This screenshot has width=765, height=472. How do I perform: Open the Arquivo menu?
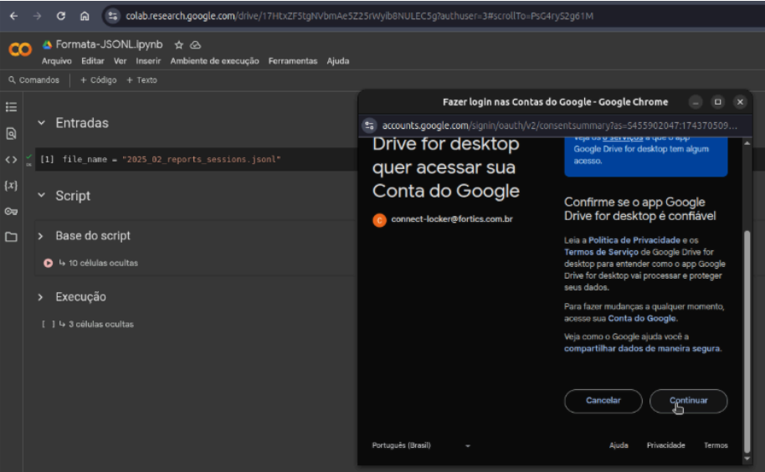pyautogui.click(x=57, y=61)
